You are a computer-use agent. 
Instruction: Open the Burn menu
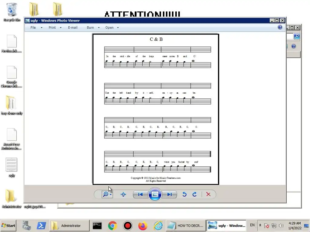pyautogui.click(x=90, y=27)
